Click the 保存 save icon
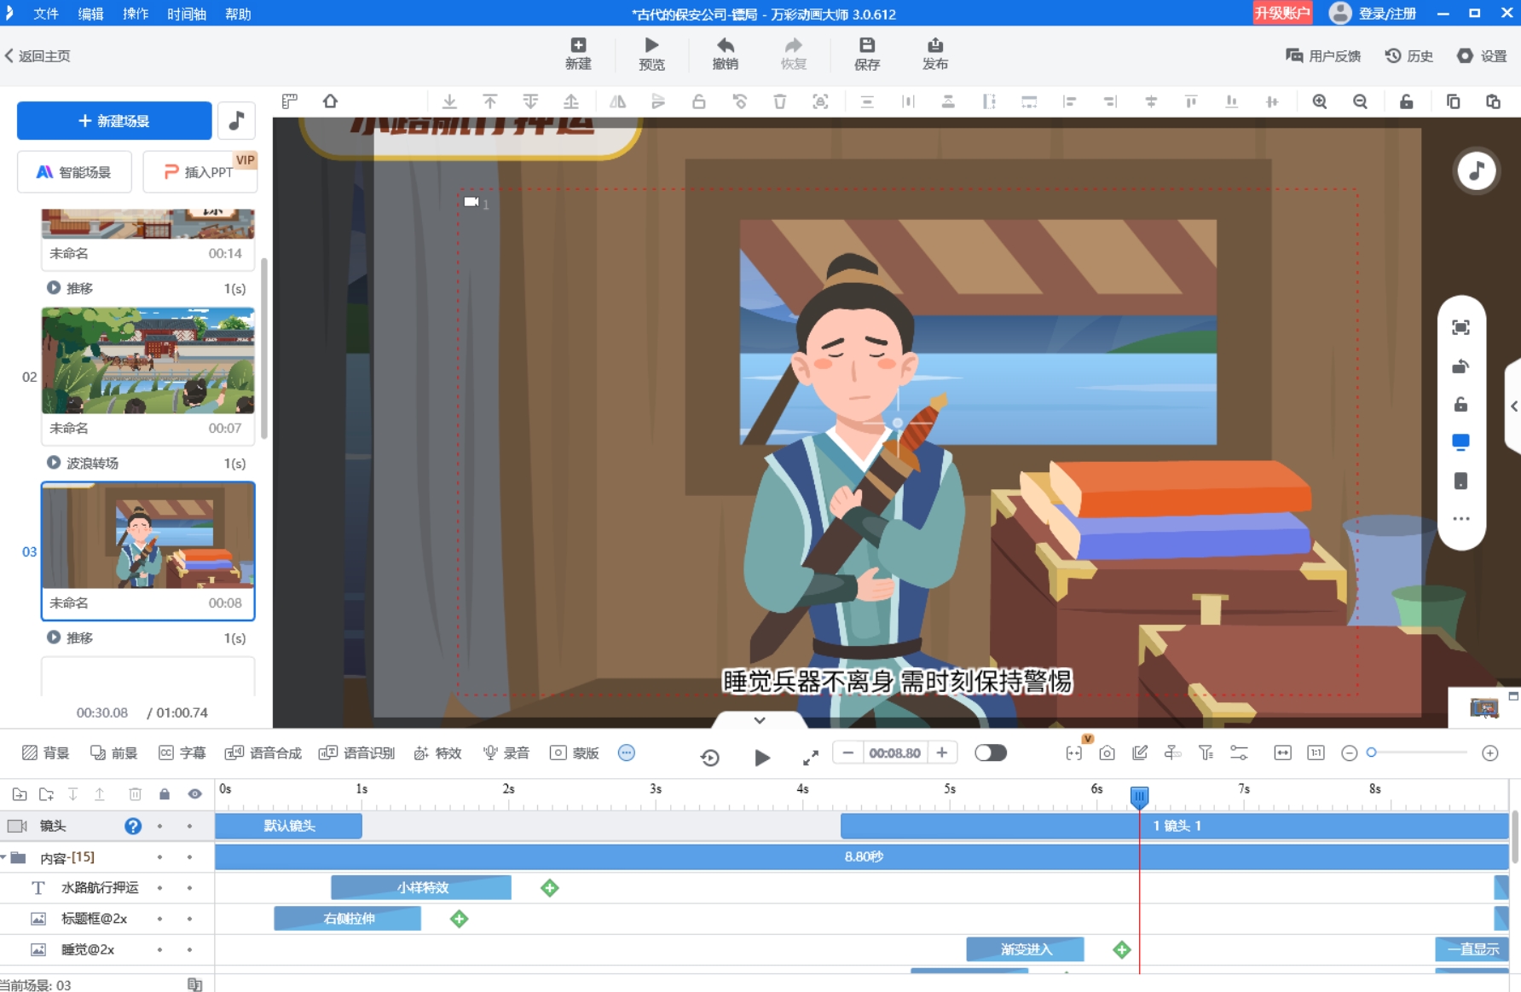 [x=867, y=45]
